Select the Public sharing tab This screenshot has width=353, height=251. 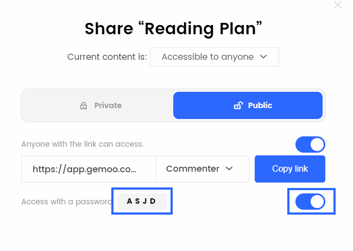[248, 105]
